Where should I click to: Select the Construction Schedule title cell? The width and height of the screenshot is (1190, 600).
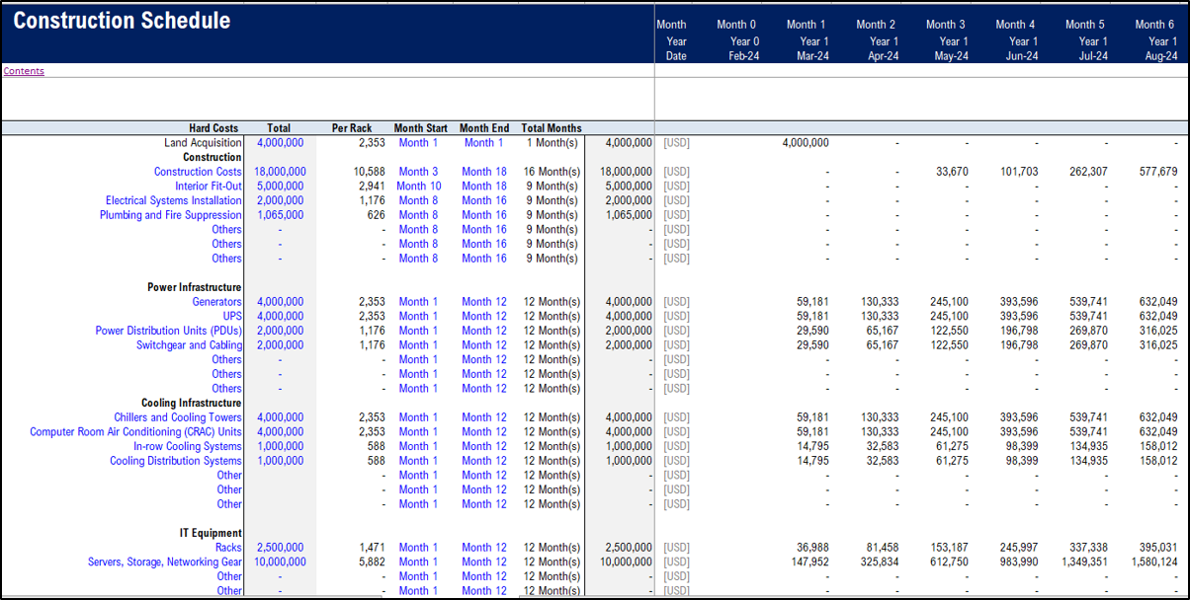122,21
